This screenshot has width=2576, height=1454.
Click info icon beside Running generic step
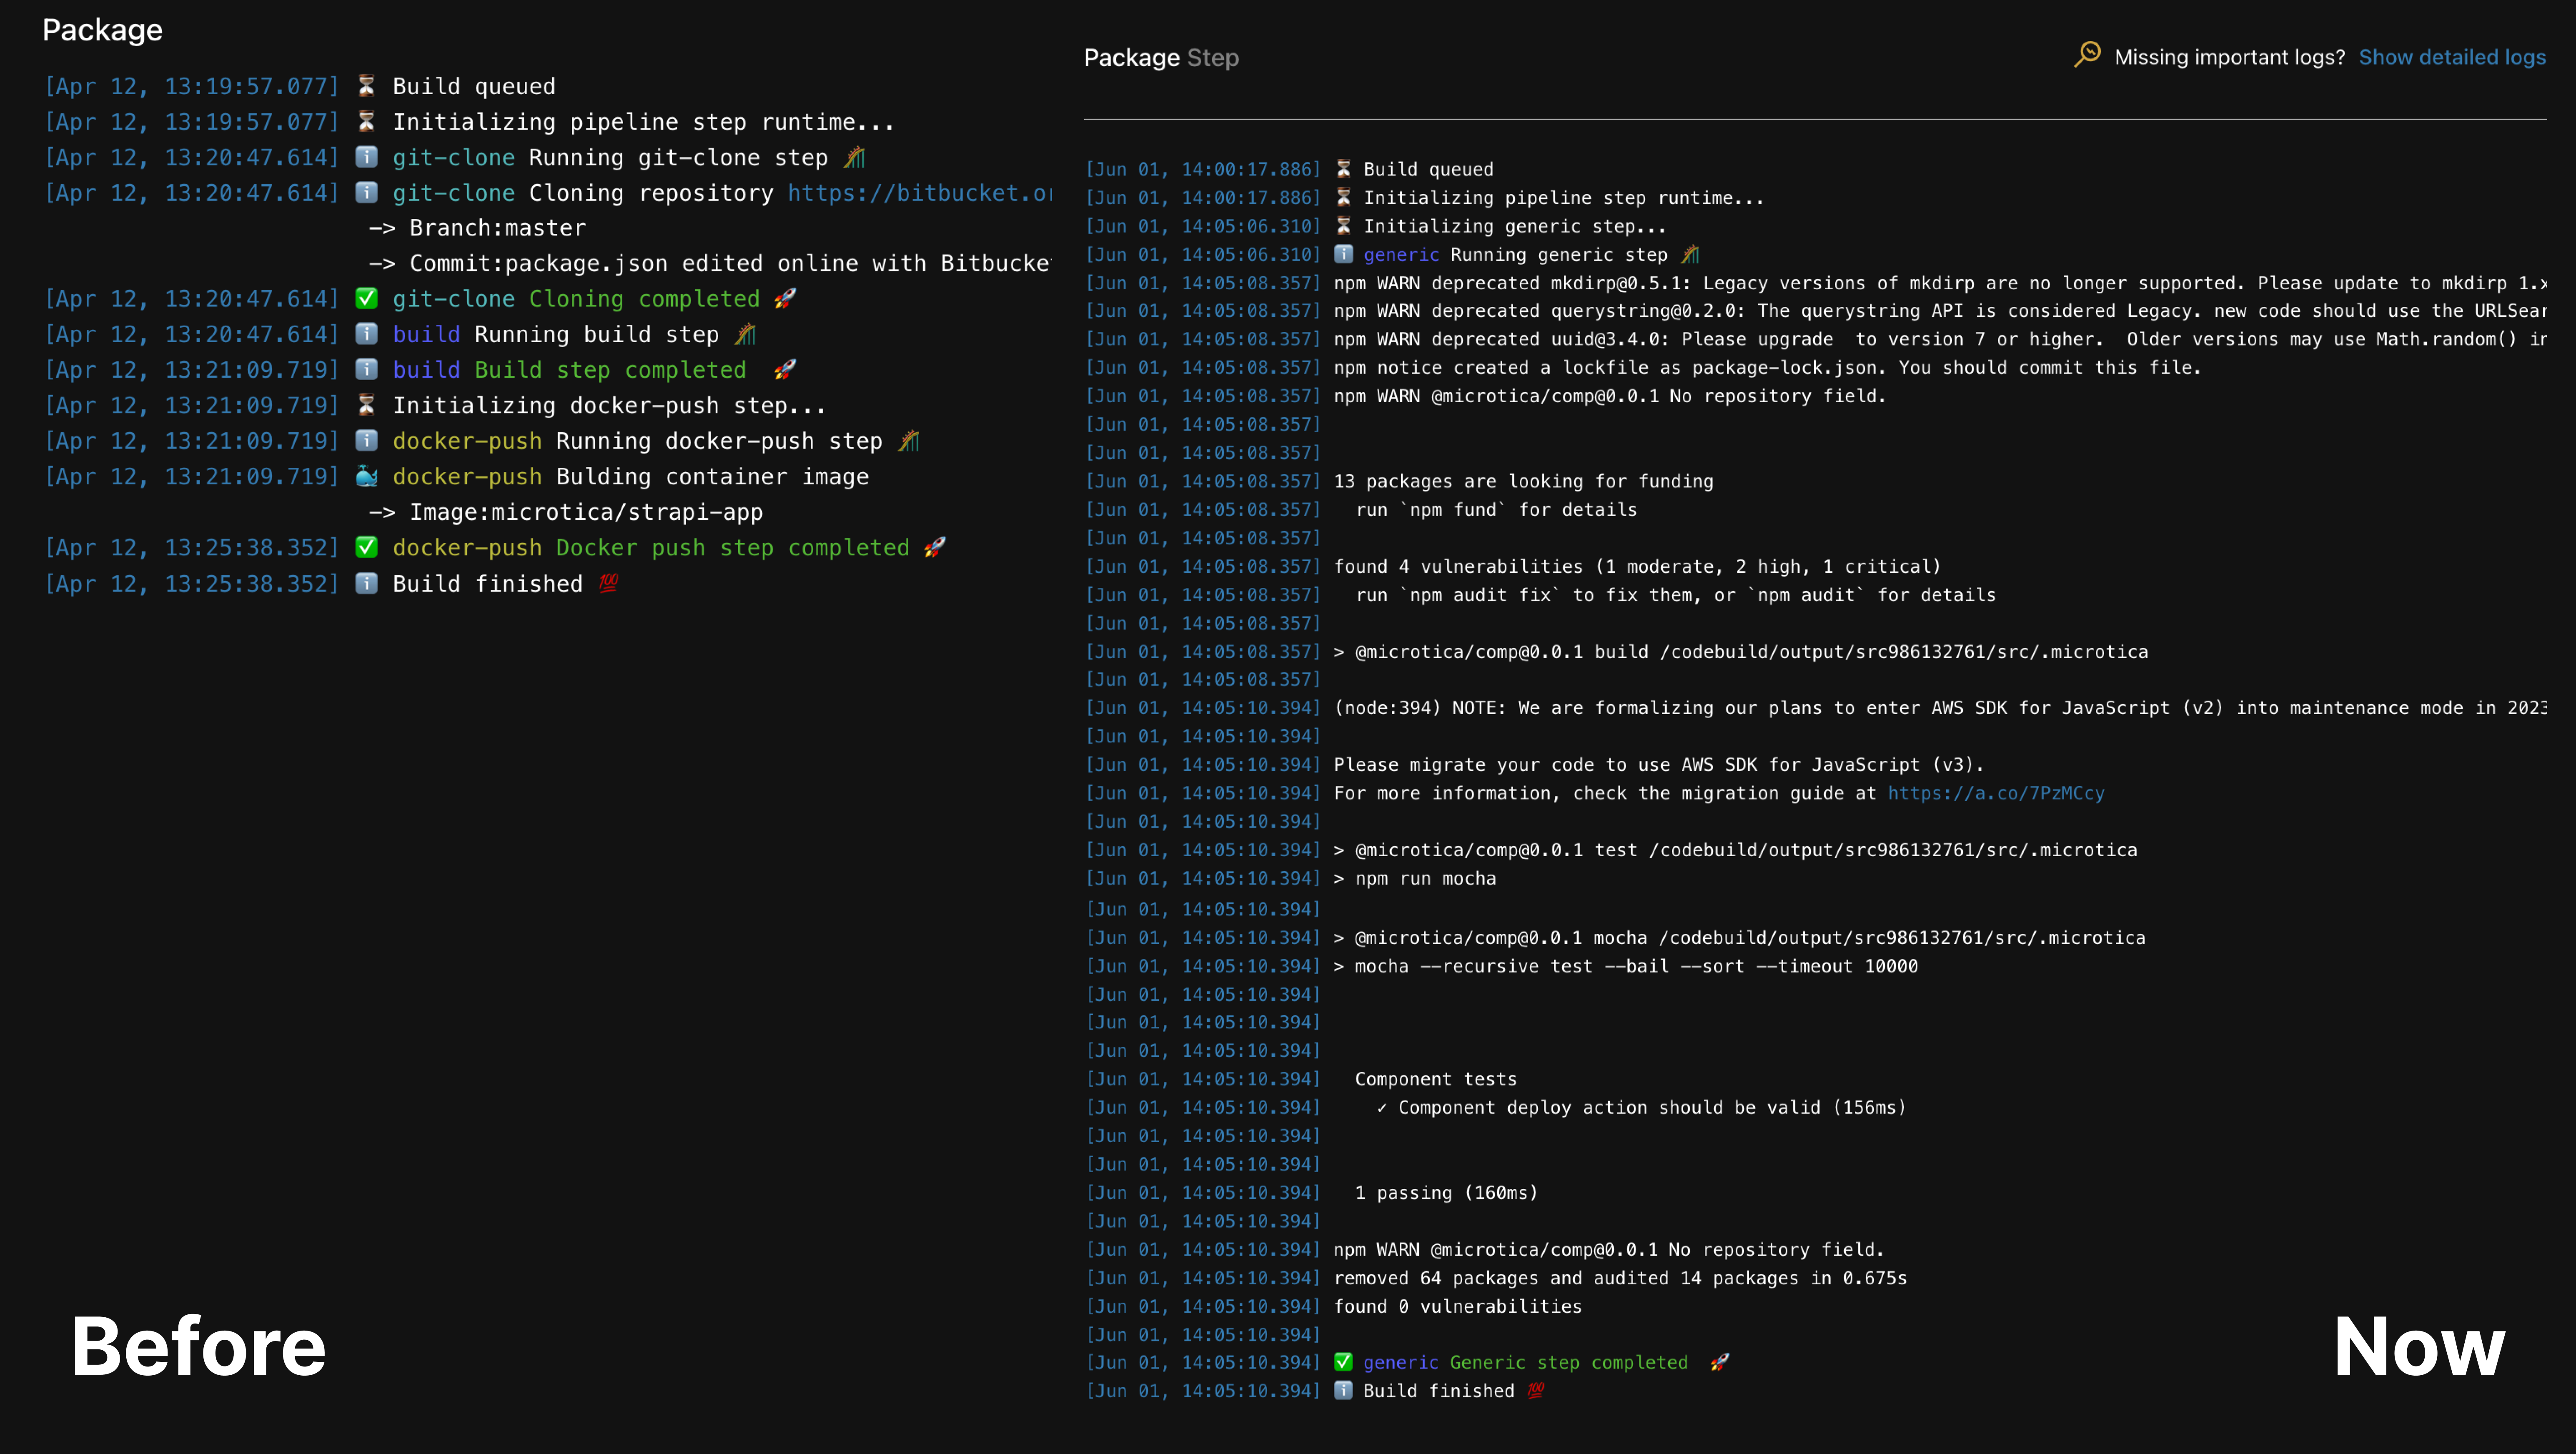pos(1344,254)
